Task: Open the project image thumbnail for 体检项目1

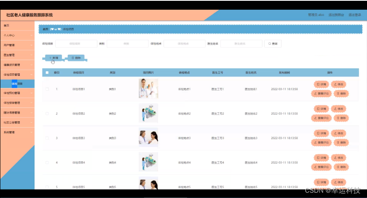Action: pyautogui.click(x=148, y=88)
